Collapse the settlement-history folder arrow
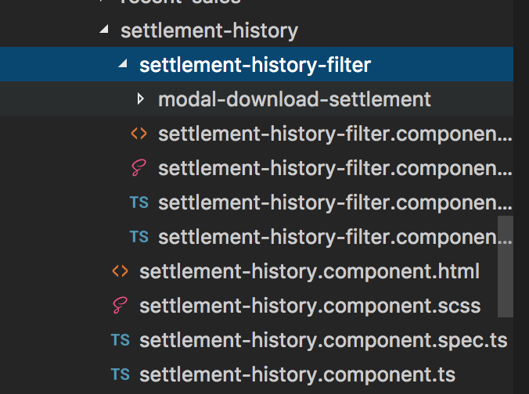Image resolution: width=529 pixels, height=394 pixels. [104, 31]
